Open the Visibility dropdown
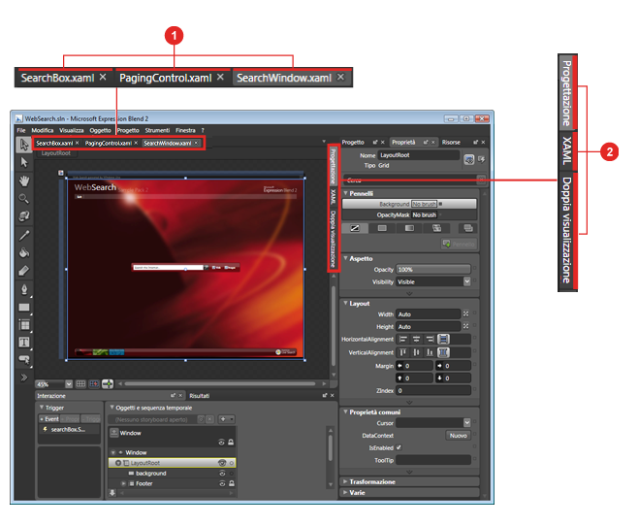This screenshot has width=638, height=526. click(466, 281)
